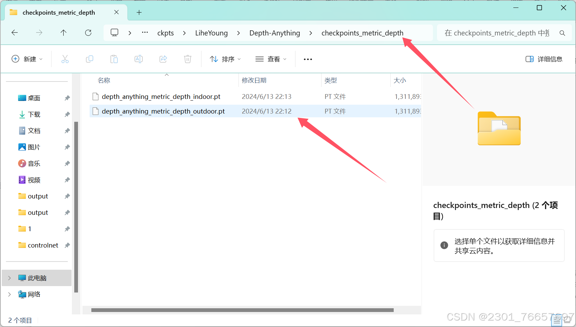The image size is (576, 327).
Task: Click the Copy icon
Action: click(x=90, y=59)
